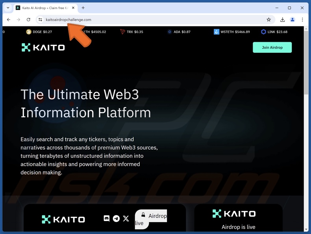The height and width of the screenshot is (234, 311).
Task: Click the TRX ticker icon
Action: pyautogui.click(x=122, y=32)
